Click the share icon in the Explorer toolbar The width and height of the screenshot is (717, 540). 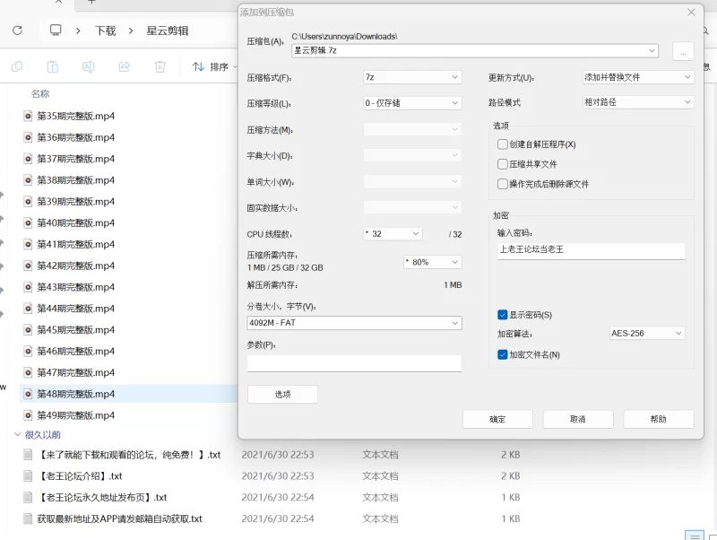pyautogui.click(x=125, y=66)
